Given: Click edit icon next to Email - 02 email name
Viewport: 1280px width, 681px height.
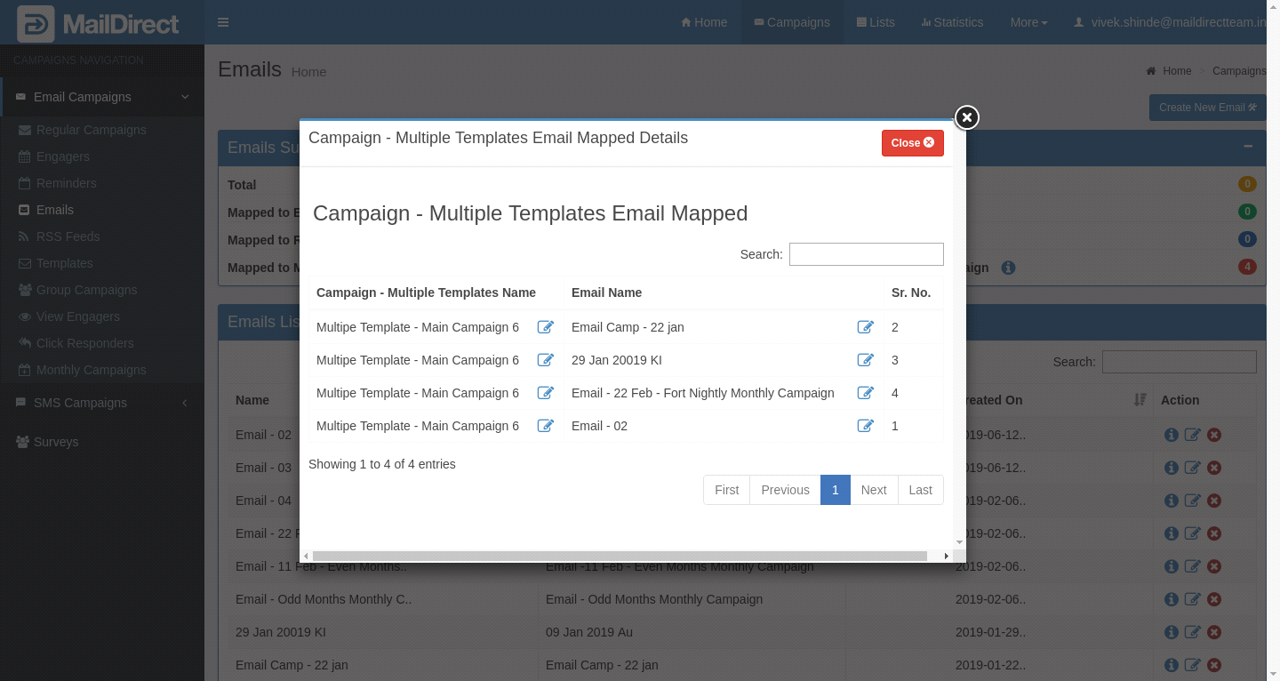Looking at the screenshot, I should click(865, 426).
